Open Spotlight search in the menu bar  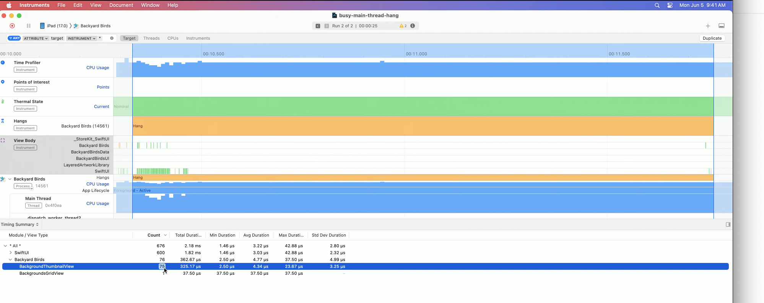pos(657,5)
